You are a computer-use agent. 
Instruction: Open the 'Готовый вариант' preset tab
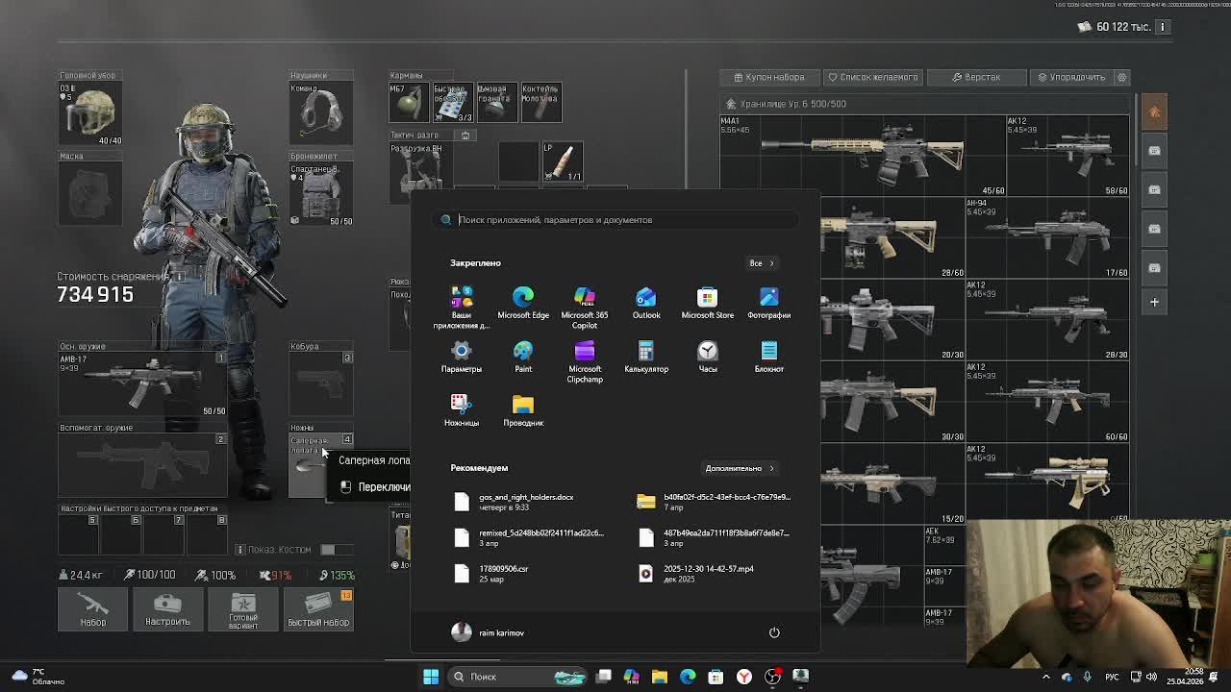coord(243,608)
